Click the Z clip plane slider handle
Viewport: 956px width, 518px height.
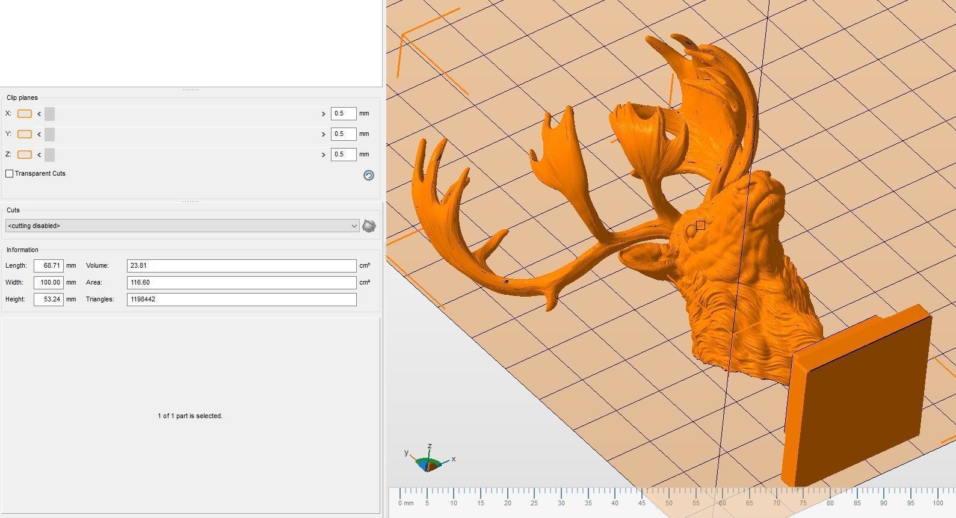49,155
